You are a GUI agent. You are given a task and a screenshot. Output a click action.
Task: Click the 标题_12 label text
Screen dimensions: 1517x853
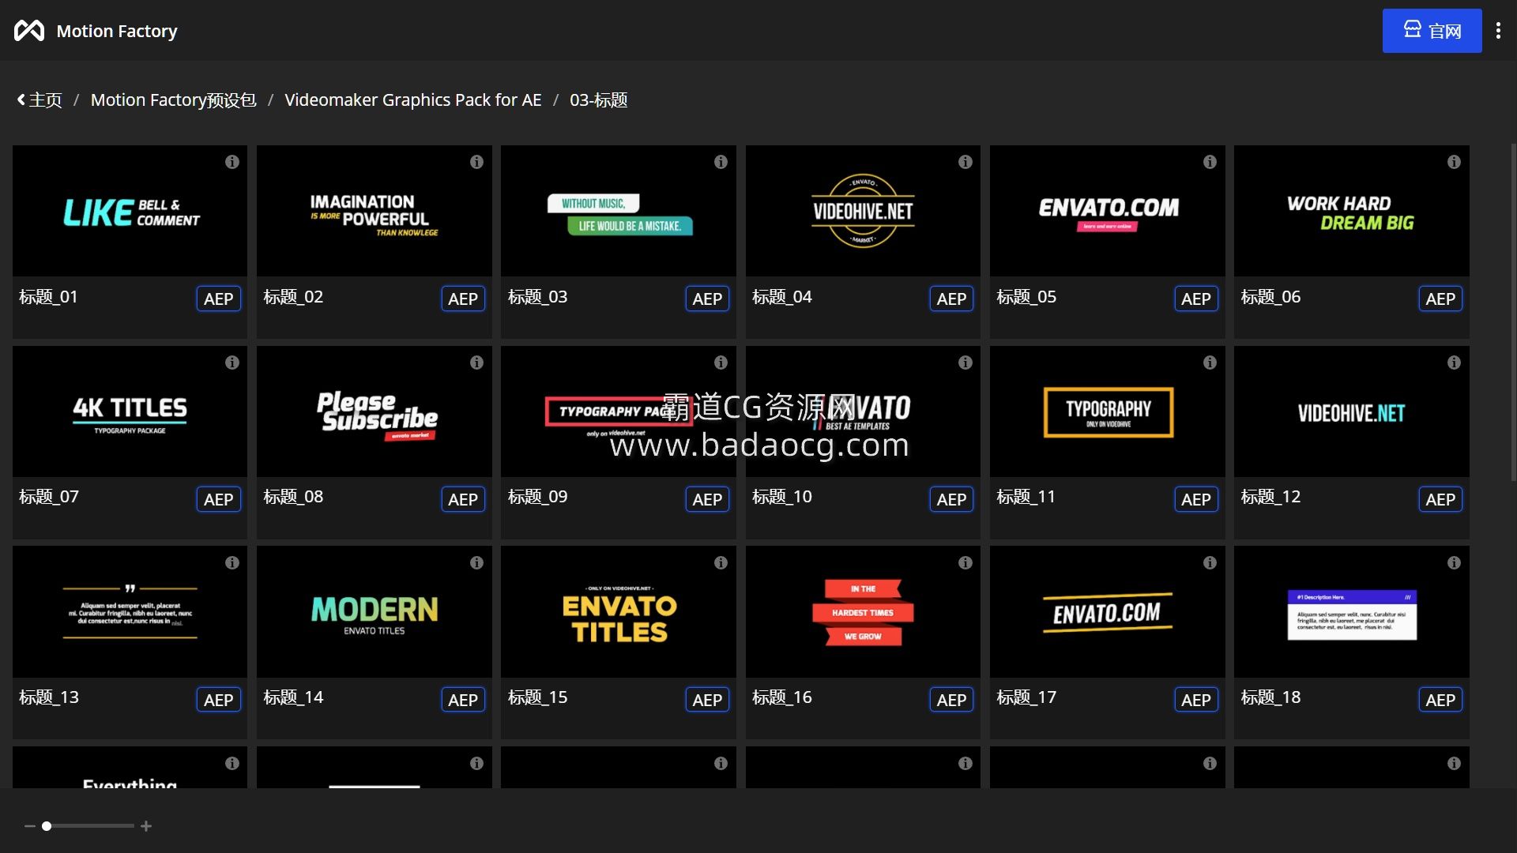(1270, 497)
